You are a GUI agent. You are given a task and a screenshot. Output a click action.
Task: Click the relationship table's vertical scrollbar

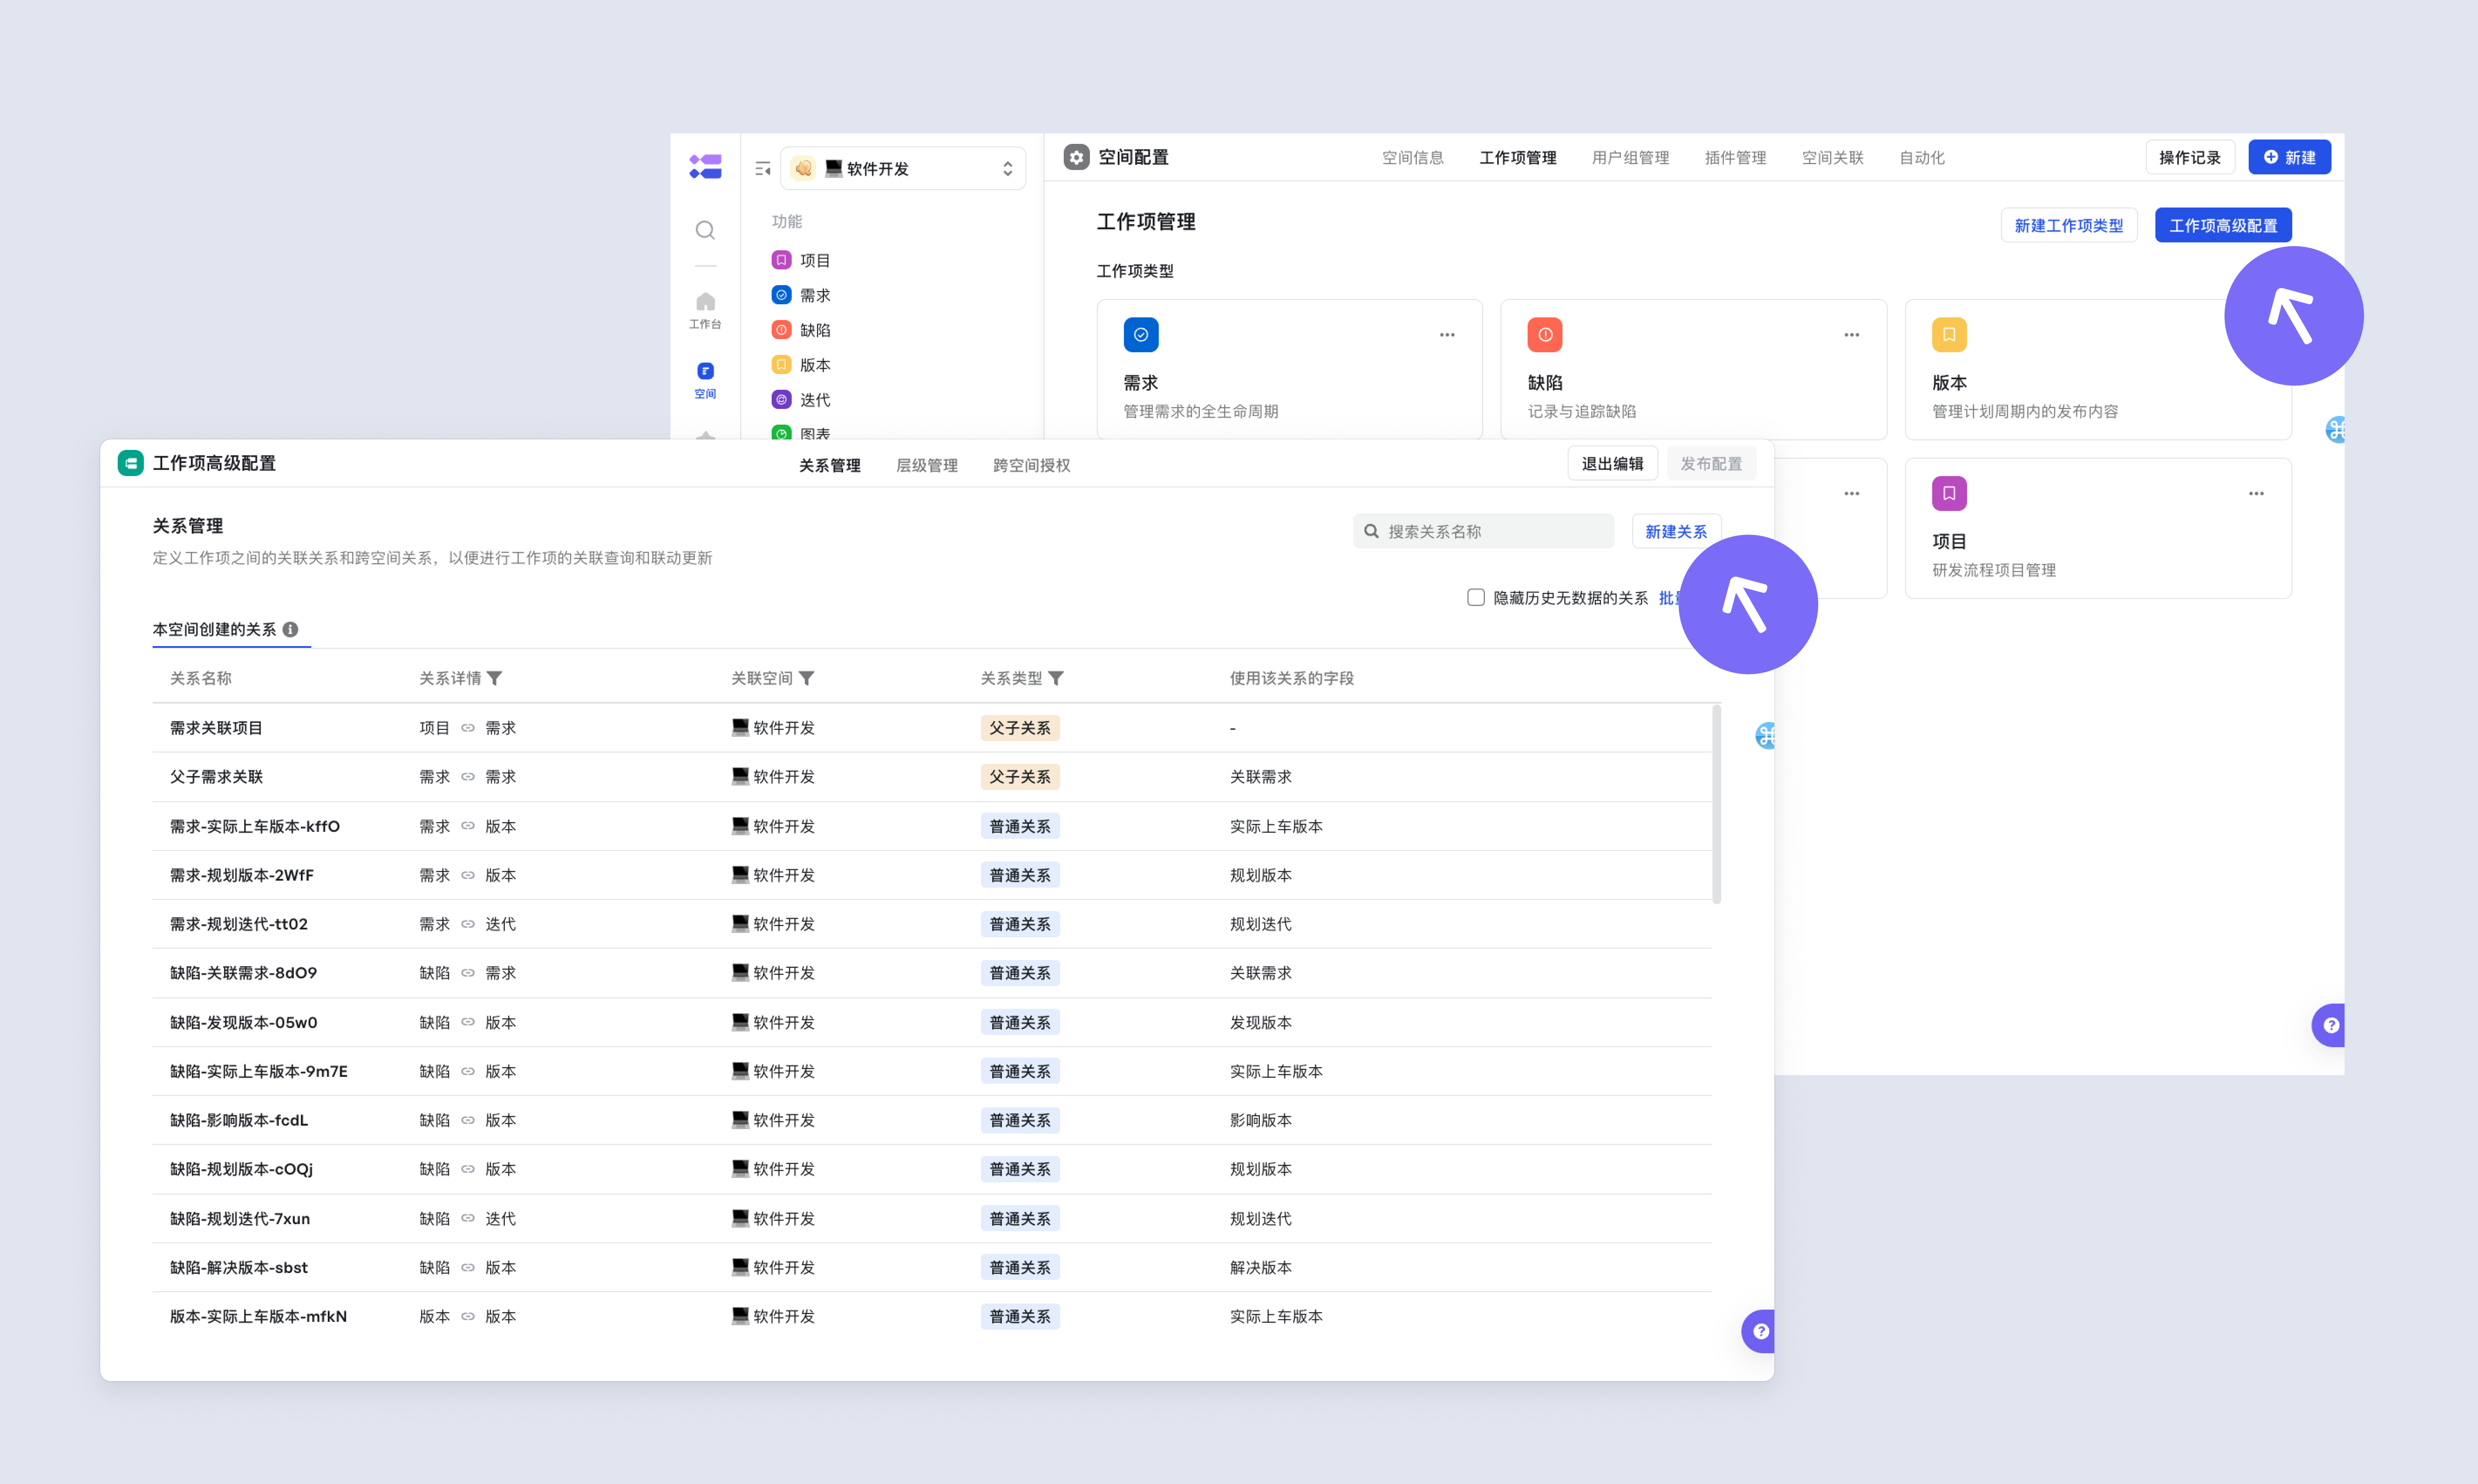[1716, 804]
